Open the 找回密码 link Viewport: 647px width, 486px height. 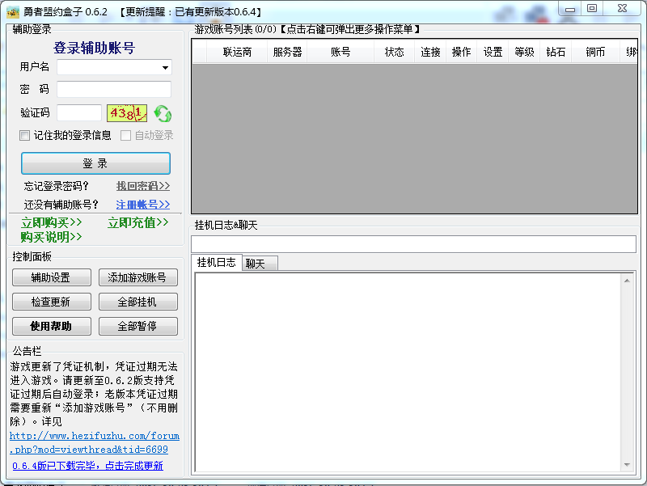(142, 184)
